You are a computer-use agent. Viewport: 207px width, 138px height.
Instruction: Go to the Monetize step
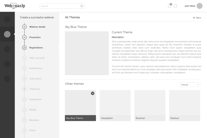coord(34,120)
